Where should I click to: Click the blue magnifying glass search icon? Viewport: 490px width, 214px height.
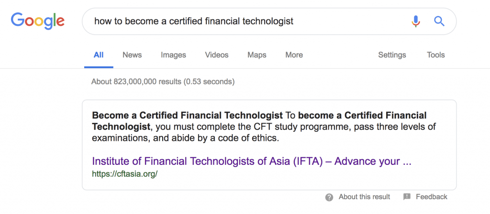[x=439, y=21]
